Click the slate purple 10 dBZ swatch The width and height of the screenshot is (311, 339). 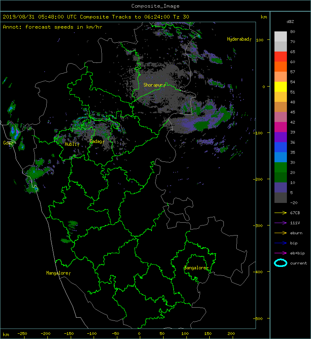[x=280, y=187]
